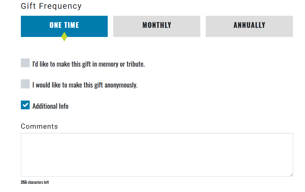Viewport: 305px width, 192px height.
Task: Click the Comments label above the text box
Action: 39,126
